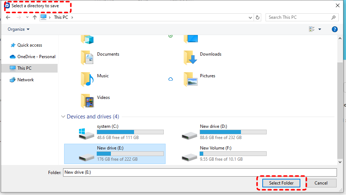Open the Videos folder

[95, 101]
